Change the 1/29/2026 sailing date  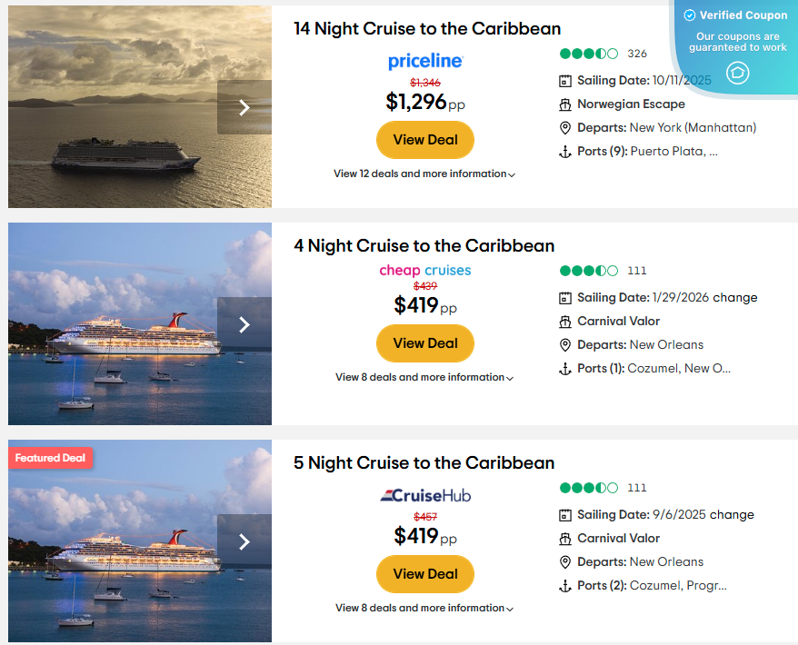tap(734, 297)
